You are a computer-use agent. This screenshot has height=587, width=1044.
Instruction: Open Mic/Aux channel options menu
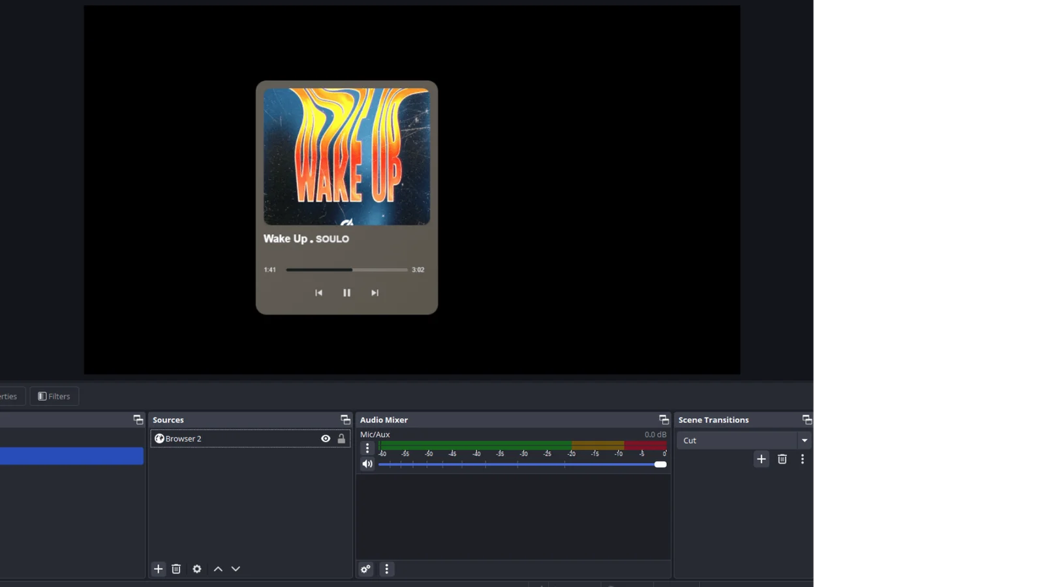pos(367,448)
